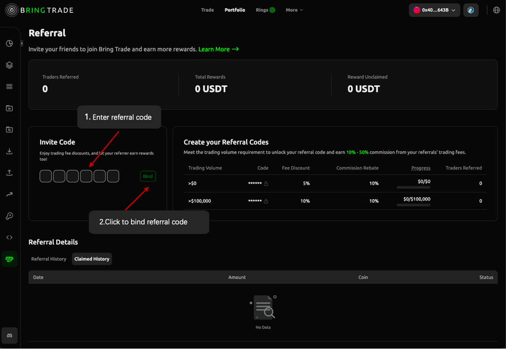Open the code brackets sidebar icon

[x=10, y=237]
